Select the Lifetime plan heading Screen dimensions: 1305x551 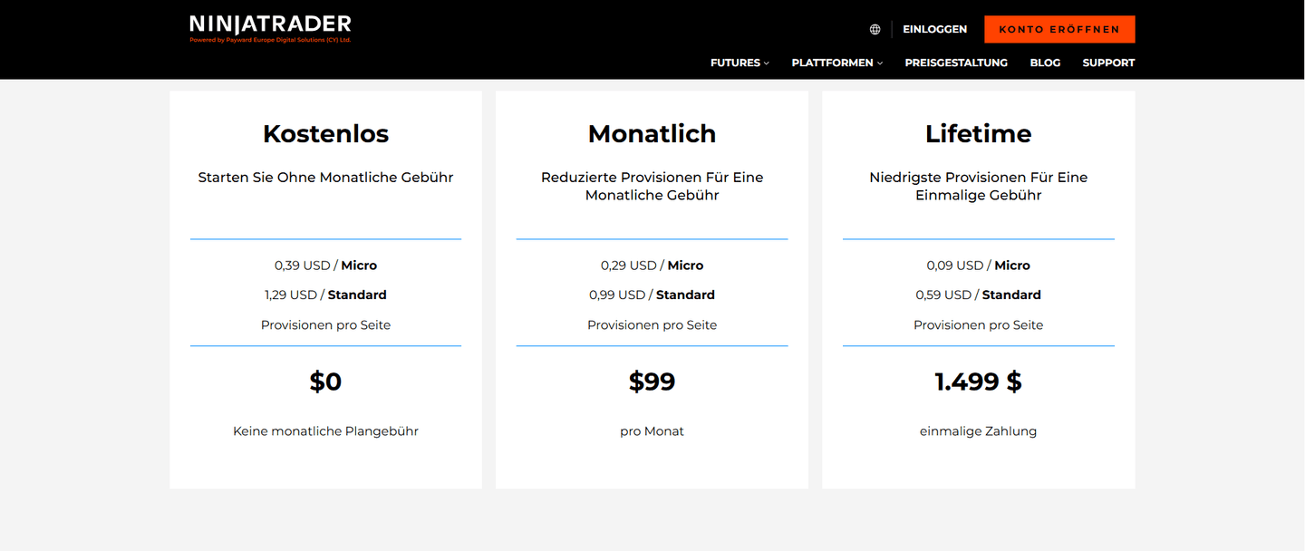pos(978,134)
